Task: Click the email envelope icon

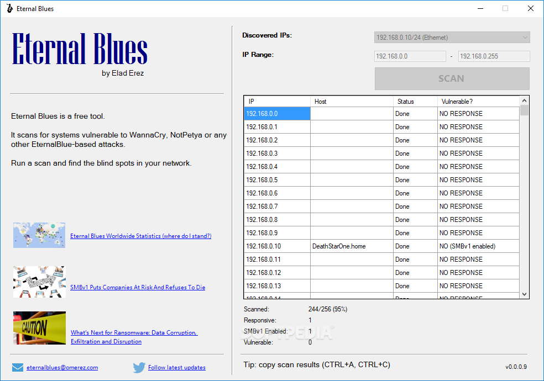Action: (x=18, y=368)
